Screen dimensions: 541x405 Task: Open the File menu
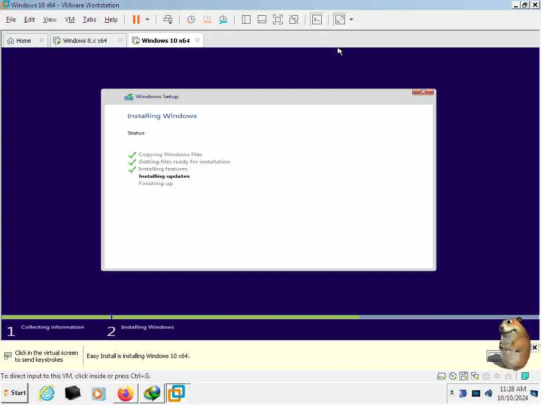11,20
